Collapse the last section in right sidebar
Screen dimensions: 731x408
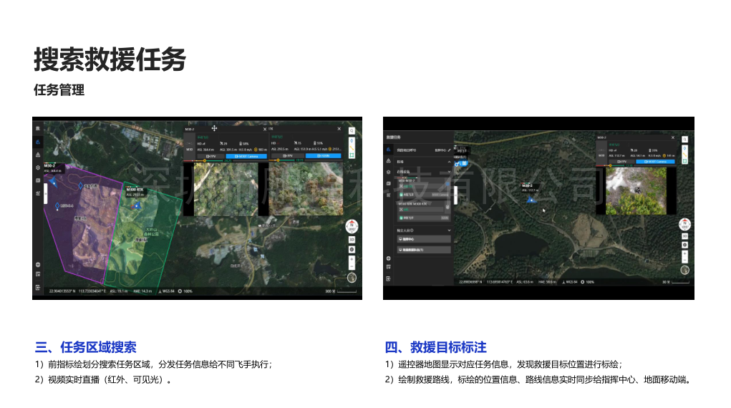[449, 230]
